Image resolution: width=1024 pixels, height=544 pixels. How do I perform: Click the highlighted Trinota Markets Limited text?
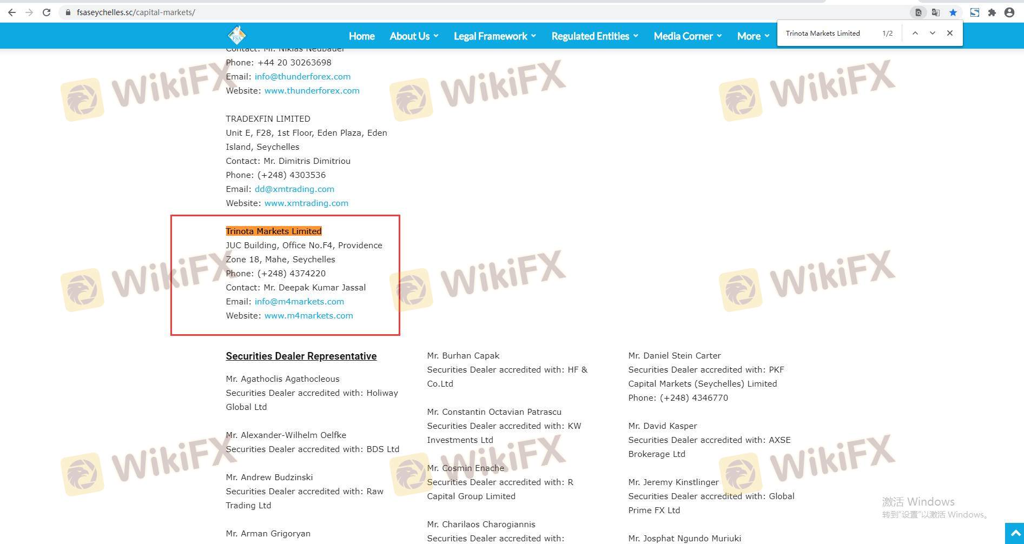click(274, 231)
